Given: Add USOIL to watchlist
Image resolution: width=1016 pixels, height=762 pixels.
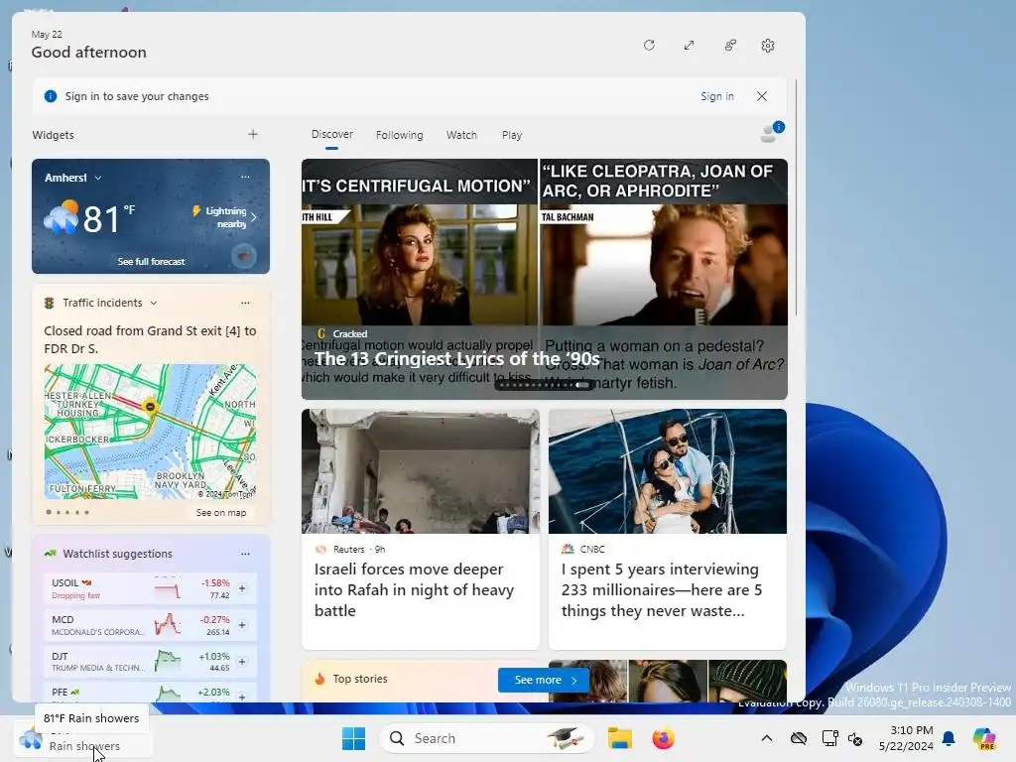Looking at the screenshot, I should pyautogui.click(x=242, y=588).
